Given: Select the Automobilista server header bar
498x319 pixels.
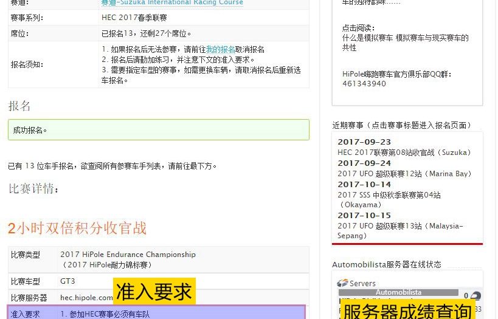Looking at the screenshot, I should pos(398,292).
